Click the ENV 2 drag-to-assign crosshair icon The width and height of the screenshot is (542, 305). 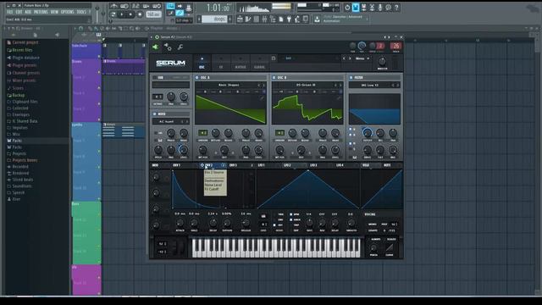tap(202, 165)
